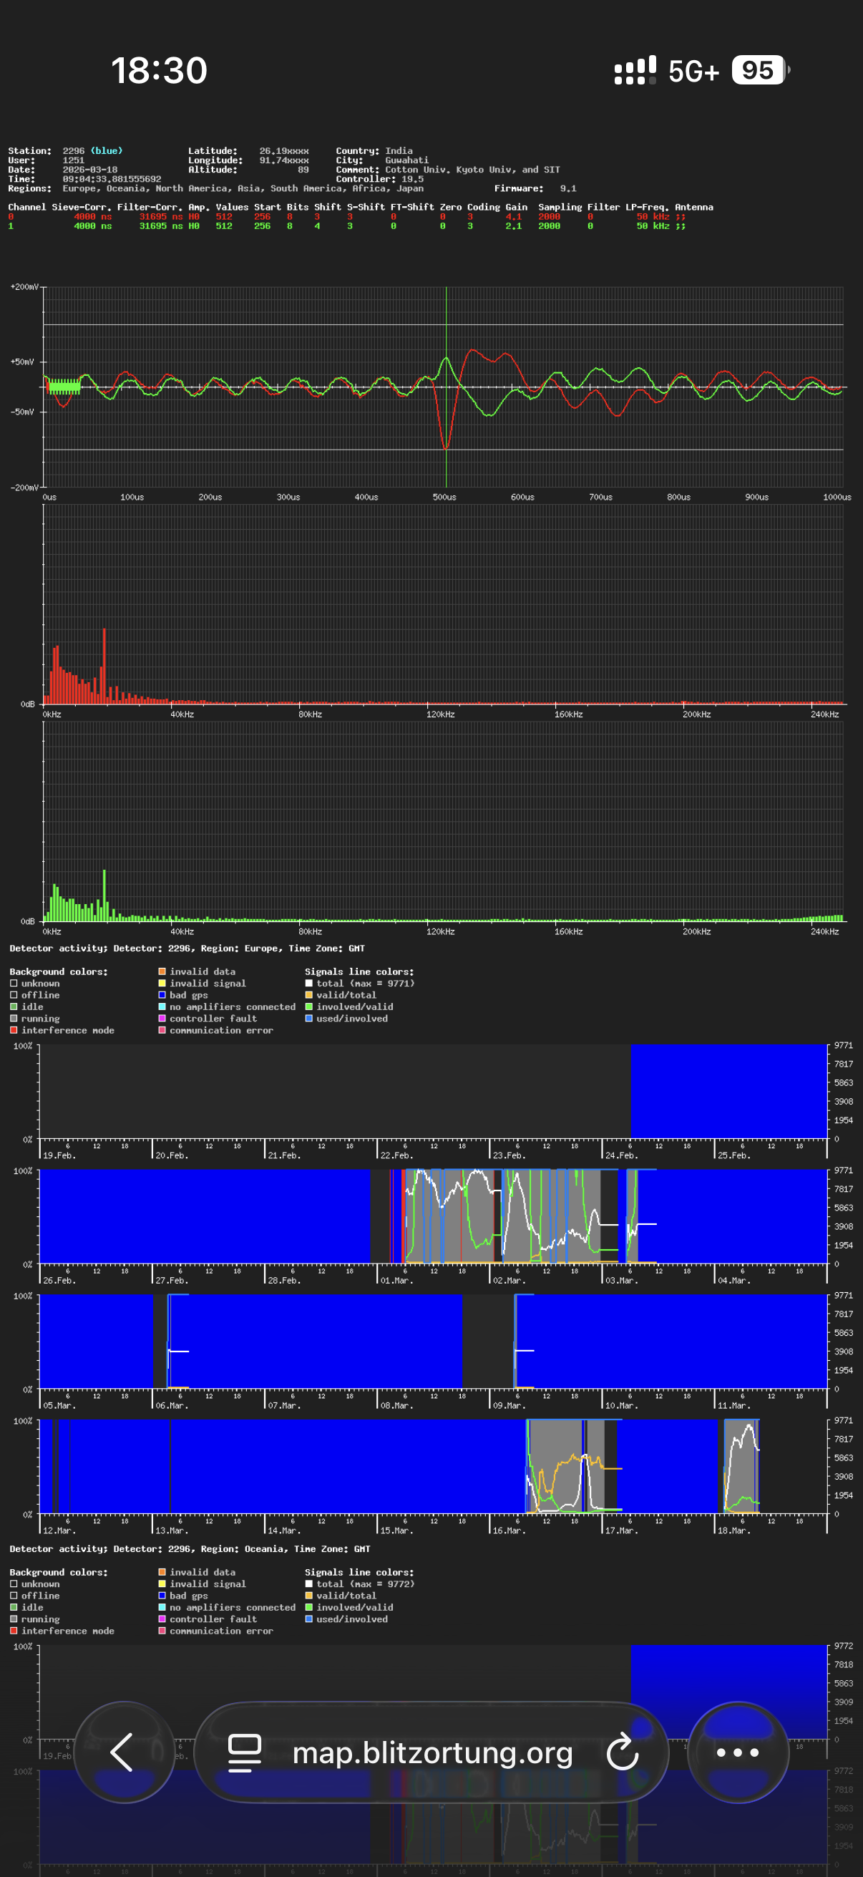Tap the back arrow button
The image size is (863, 1877).
(123, 1752)
